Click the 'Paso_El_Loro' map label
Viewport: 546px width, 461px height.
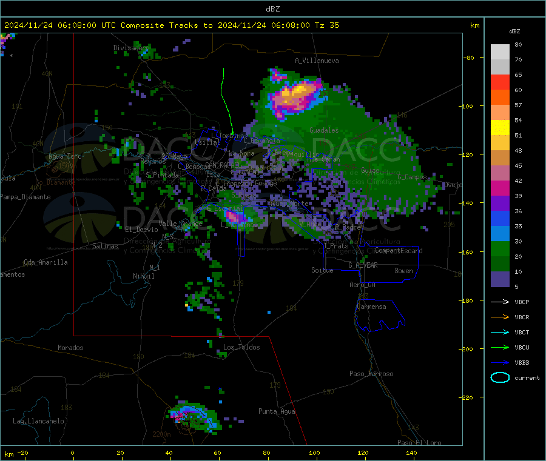pos(419,443)
